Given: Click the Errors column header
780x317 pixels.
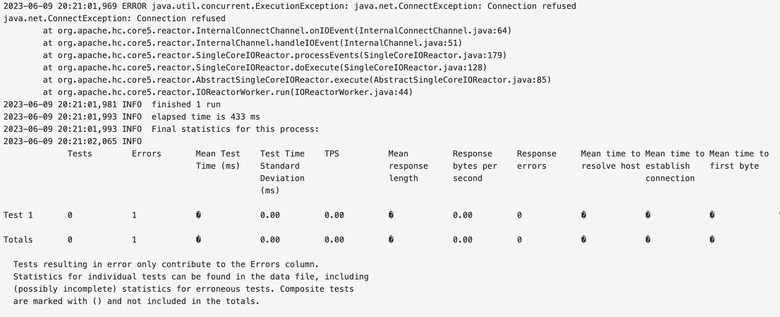Looking at the screenshot, I should [146, 154].
